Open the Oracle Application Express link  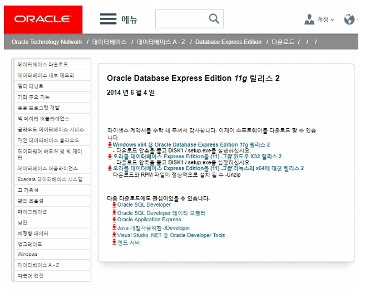[x=149, y=220]
